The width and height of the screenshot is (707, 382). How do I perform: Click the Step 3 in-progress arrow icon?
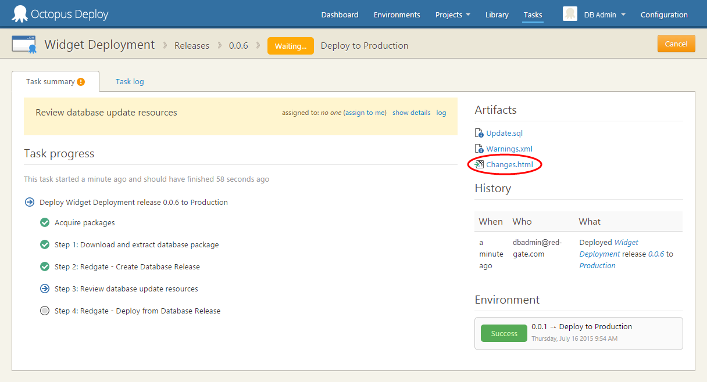coord(45,289)
